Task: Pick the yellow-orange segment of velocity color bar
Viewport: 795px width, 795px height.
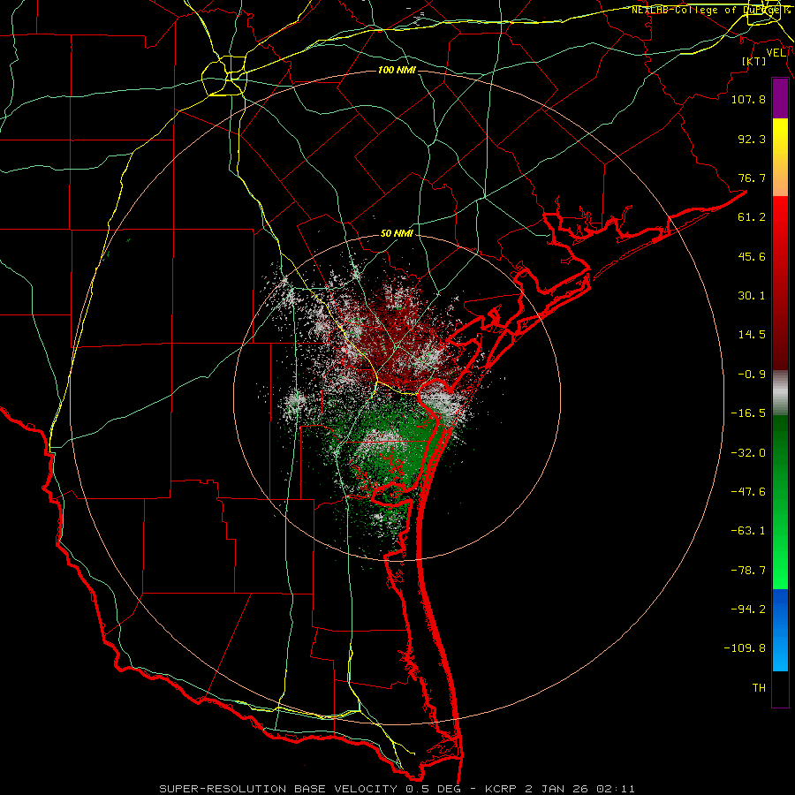Action: coord(780,157)
